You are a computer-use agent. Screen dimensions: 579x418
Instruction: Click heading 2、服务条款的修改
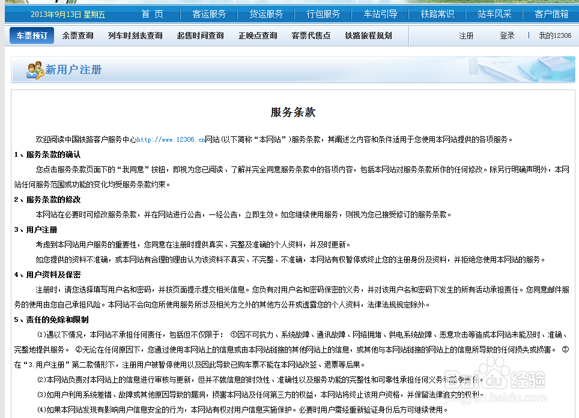(47, 199)
